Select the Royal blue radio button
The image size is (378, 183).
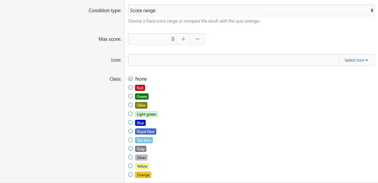coord(130,131)
